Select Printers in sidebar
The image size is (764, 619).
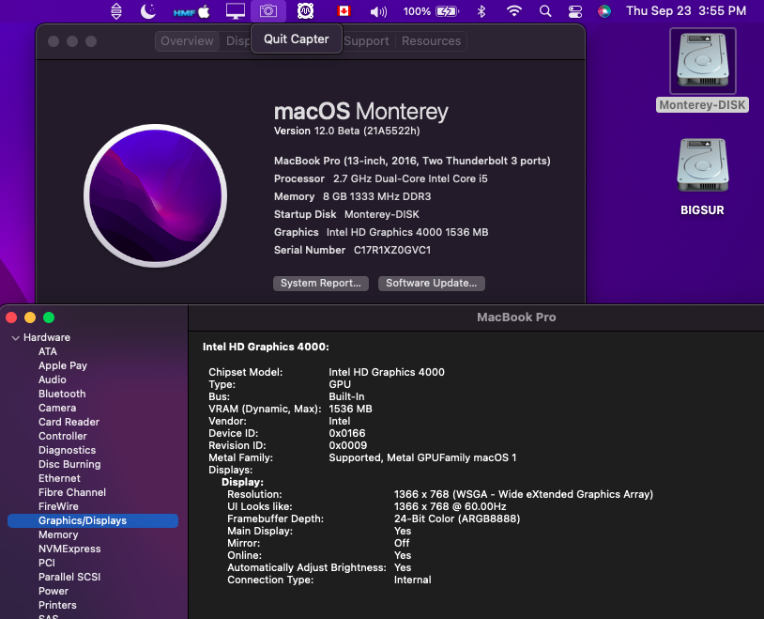tap(57, 605)
